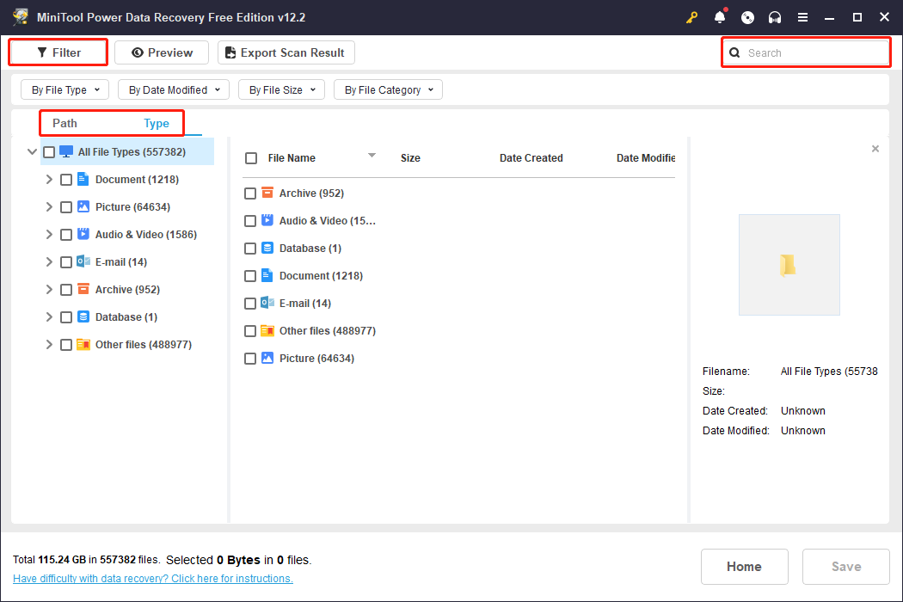This screenshot has height=602, width=903.
Task: Expand E-mail tree node
Action: 49,262
